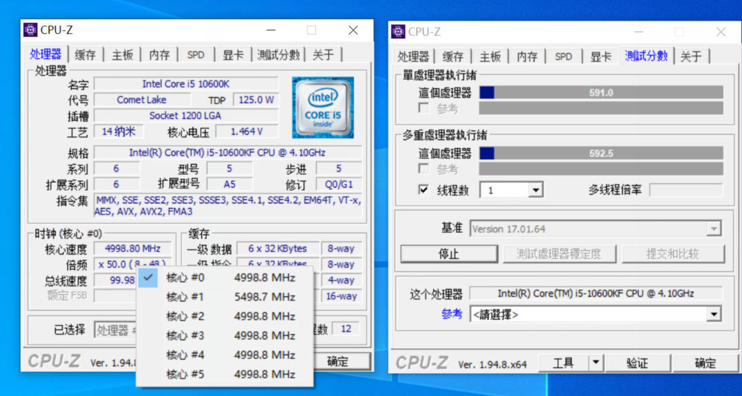Open 内存 tab in left CPU-Z window
Image resolution: width=742 pixels, height=396 pixels.
point(159,55)
